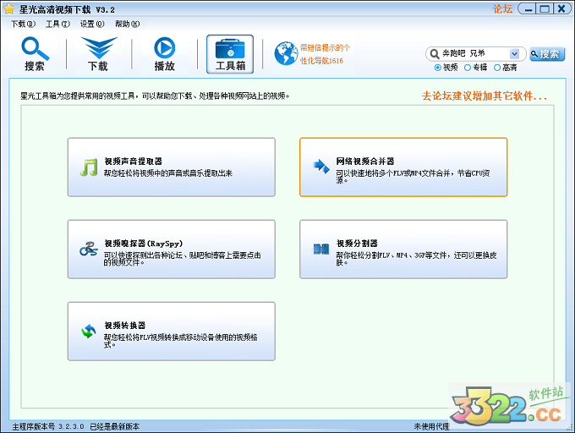The width and height of the screenshot is (575, 433).
Task: Select the 专辑 radio button
Action: (468, 68)
